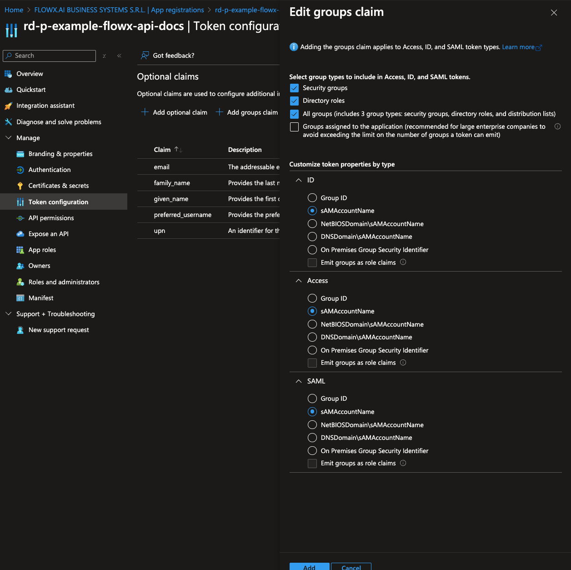Check Emit groups as role claims under Access

(312, 363)
